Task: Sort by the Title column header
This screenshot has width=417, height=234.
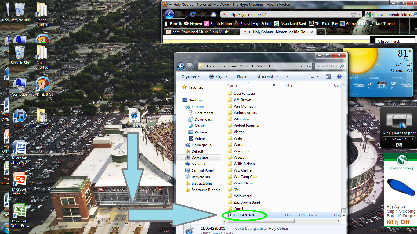Action: click(x=307, y=85)
